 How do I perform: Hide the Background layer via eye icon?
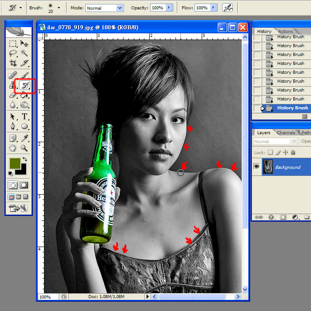[257, 167]
